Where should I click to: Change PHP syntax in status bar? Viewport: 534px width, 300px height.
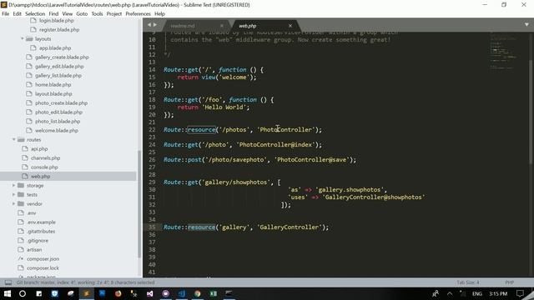coord(510,282)
